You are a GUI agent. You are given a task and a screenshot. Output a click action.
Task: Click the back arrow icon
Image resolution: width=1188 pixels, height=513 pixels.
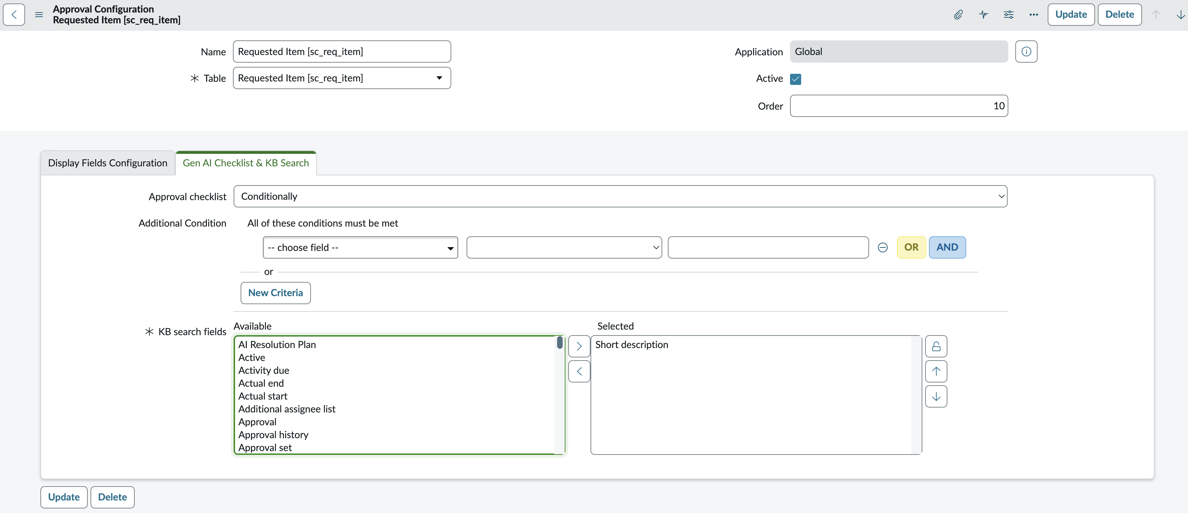[x=14, y=14]
